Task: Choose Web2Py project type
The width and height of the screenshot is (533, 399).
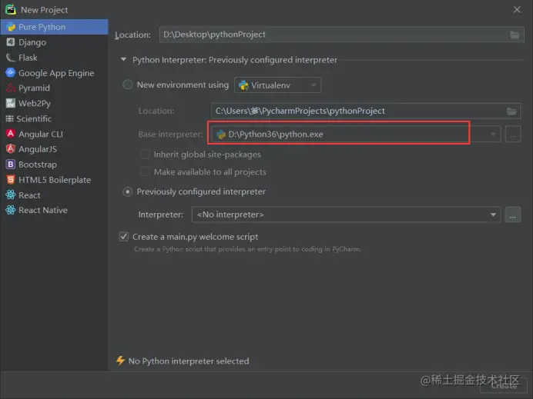Action: pyautogui.click(x=54, y=103)
